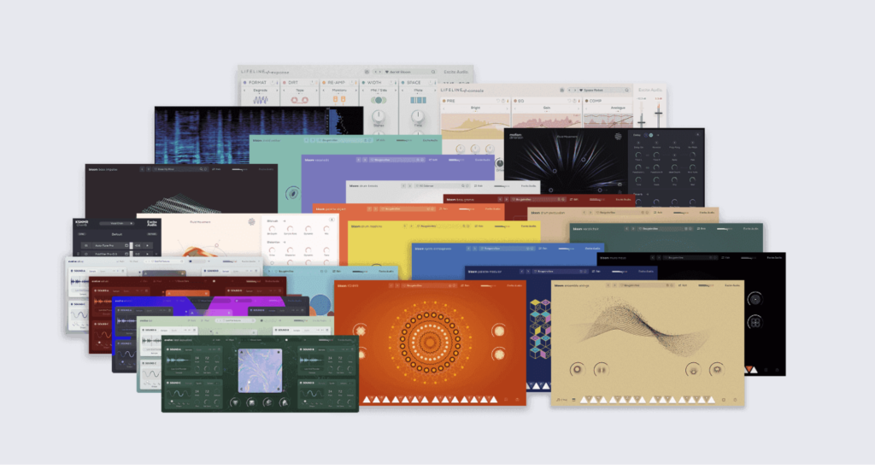Click four-square macro in black Bloom window

click(755, 322)
